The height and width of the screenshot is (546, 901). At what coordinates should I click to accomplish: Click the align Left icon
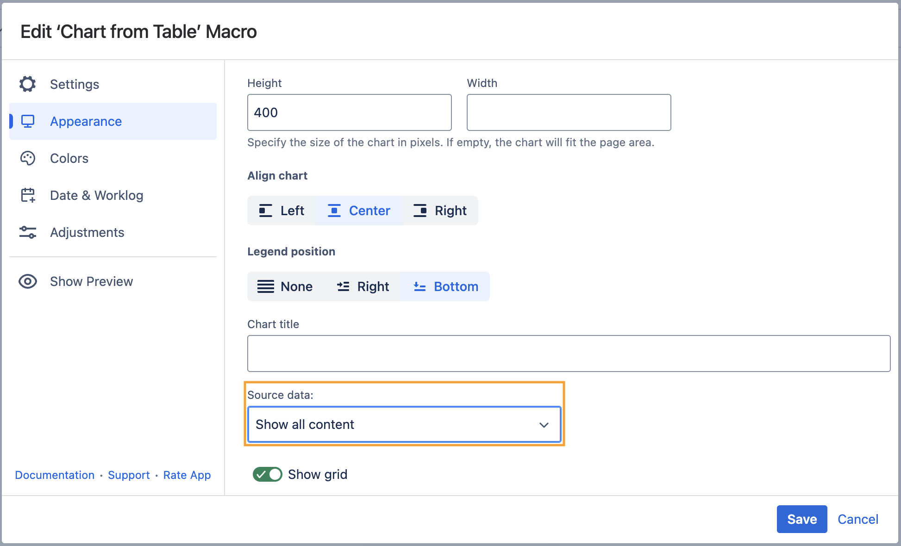click(265, 211)
